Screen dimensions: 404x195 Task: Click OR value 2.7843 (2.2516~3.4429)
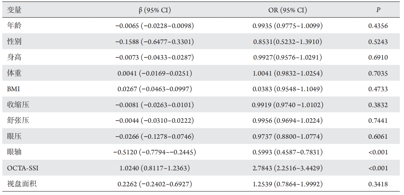[x=288, y=168]
